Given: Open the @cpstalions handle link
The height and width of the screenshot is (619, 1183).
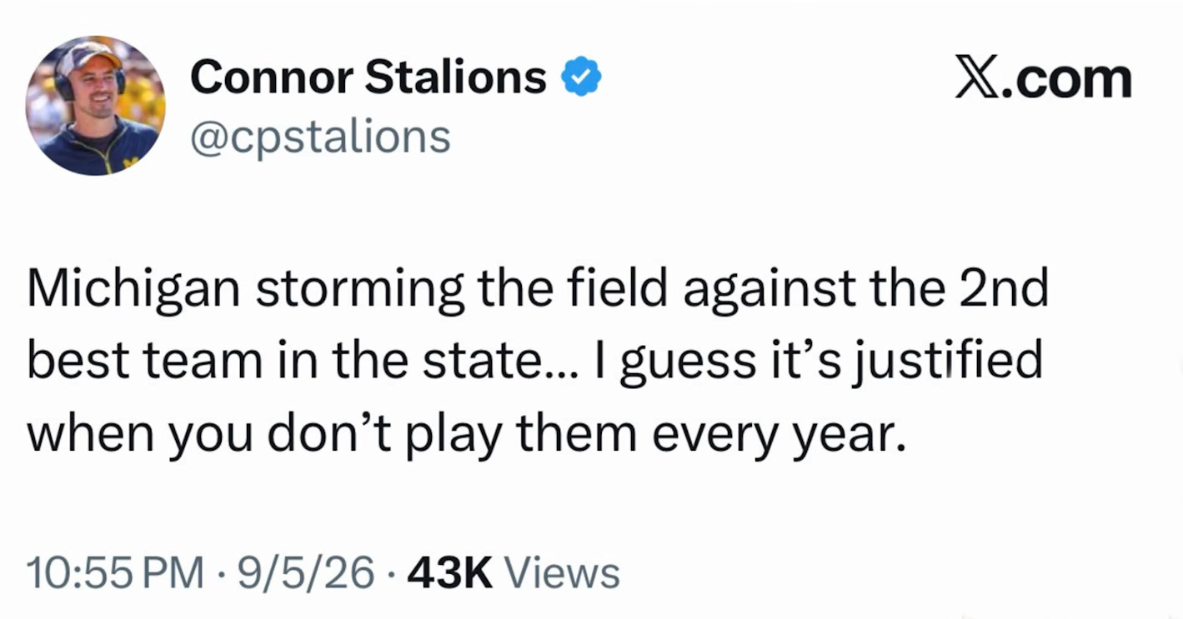Looking at the screenshot, I should [x=321, y=137].
